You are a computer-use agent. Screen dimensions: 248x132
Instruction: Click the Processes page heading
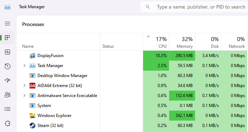[x=33, y=24]
